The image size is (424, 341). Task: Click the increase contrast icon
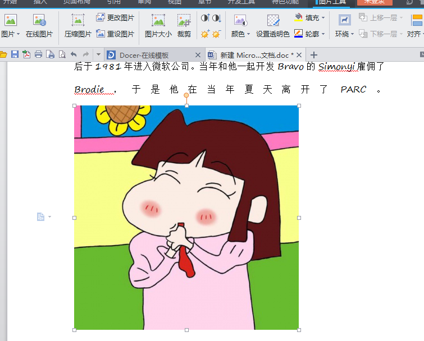204,18
